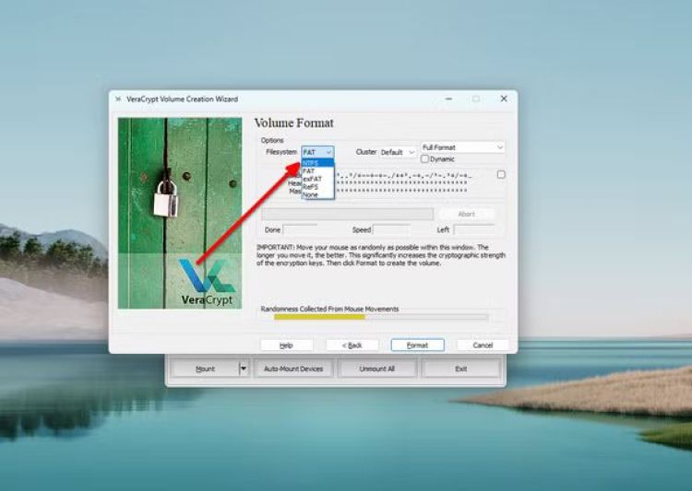The height and width of the screenshot is (491, 692).
Task: Select None in the filesystem list
Action: [x=310, y=193]
